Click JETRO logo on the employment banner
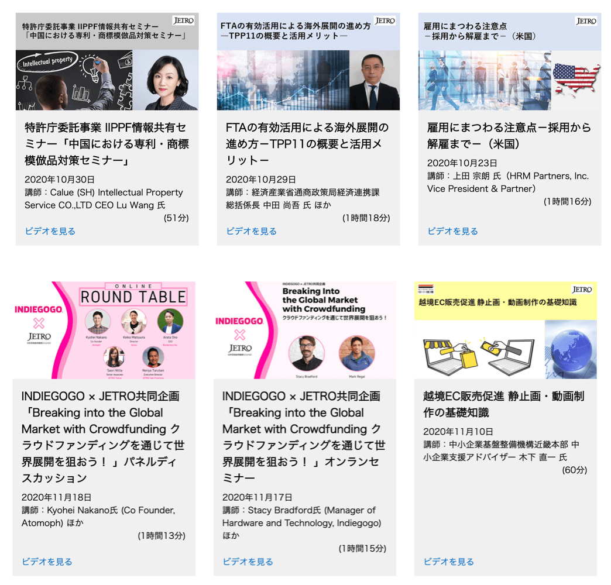This screenshot has width=611, height=585. (586, 21)
